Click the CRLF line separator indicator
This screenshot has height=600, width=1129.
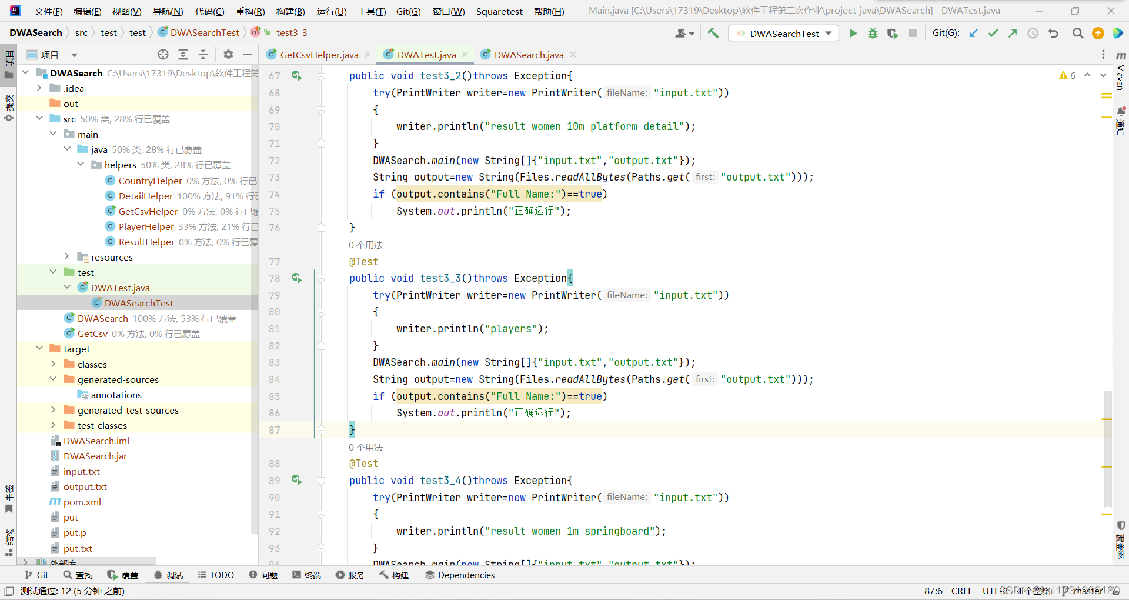(x=962, y=591)
